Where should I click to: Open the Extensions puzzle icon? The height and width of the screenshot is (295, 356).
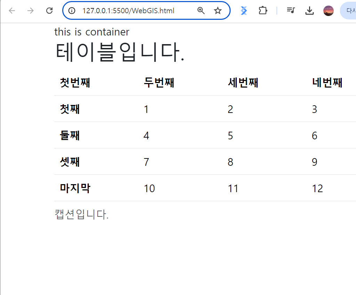pos(263,11)
